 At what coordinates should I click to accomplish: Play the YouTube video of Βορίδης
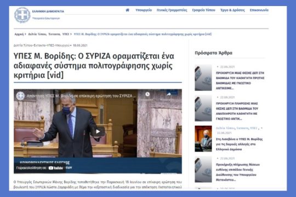pos(98,131)
